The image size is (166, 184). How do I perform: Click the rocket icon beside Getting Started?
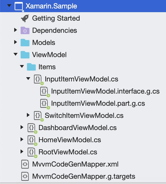coord(25,18)
